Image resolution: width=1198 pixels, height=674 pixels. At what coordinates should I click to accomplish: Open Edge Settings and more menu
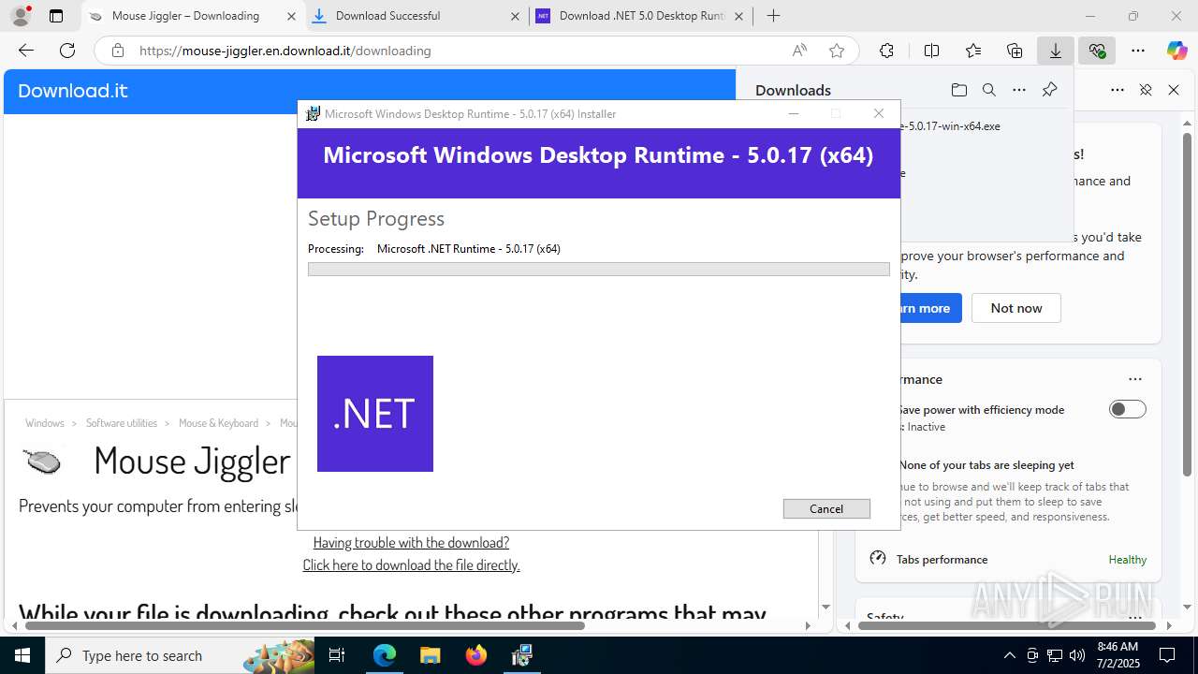point(1138,51)
